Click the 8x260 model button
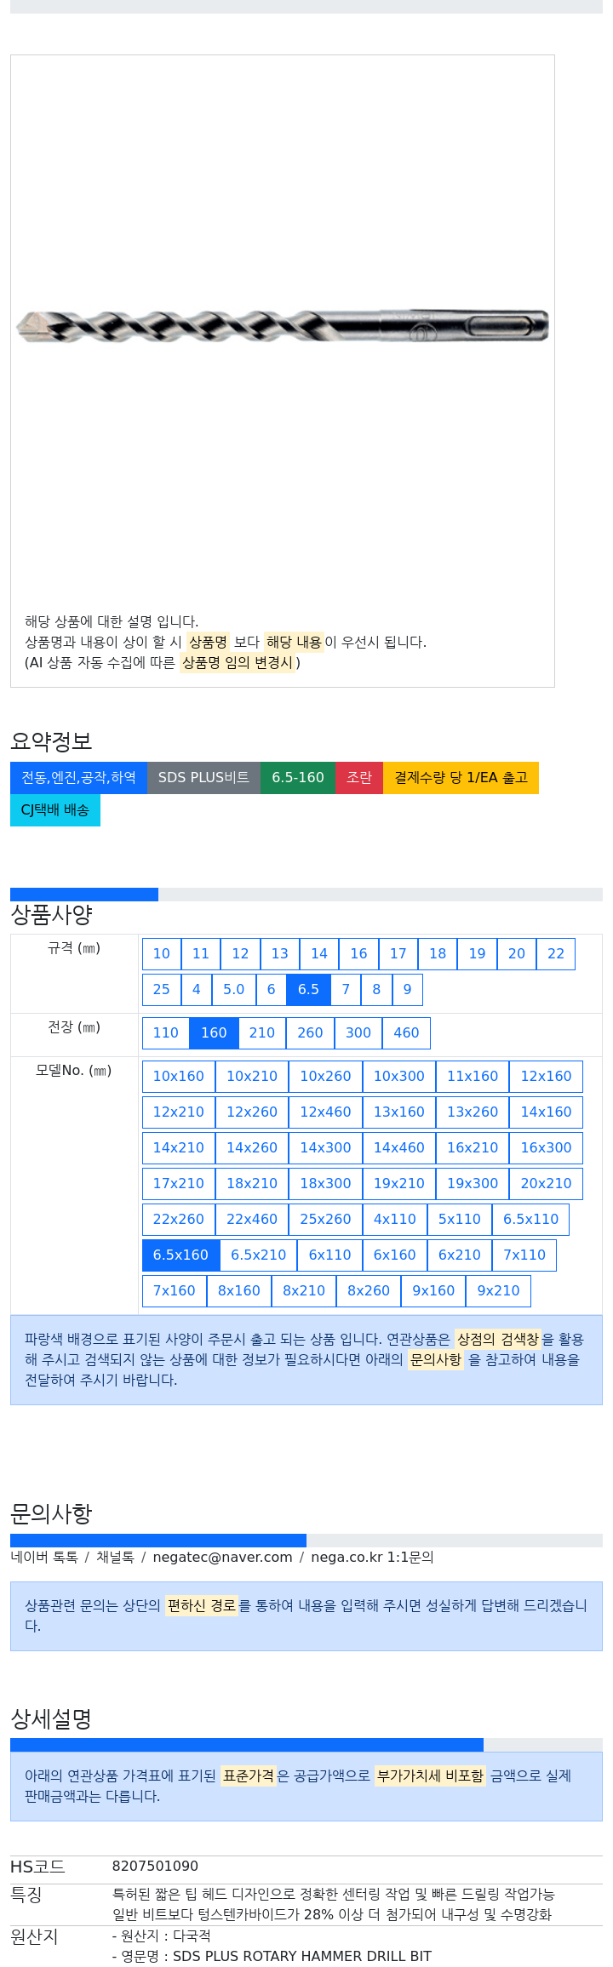 click(x=369, y=1290)
